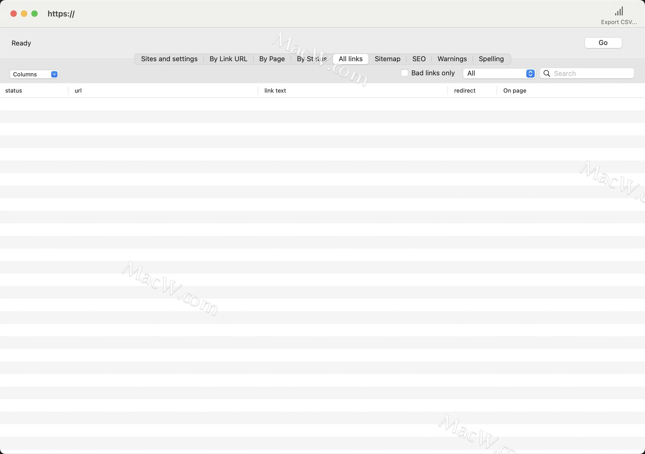Click the Export CSV bar chart icon
The width and height of the screenshot is (645, 454).
click(x=619, y=11)
